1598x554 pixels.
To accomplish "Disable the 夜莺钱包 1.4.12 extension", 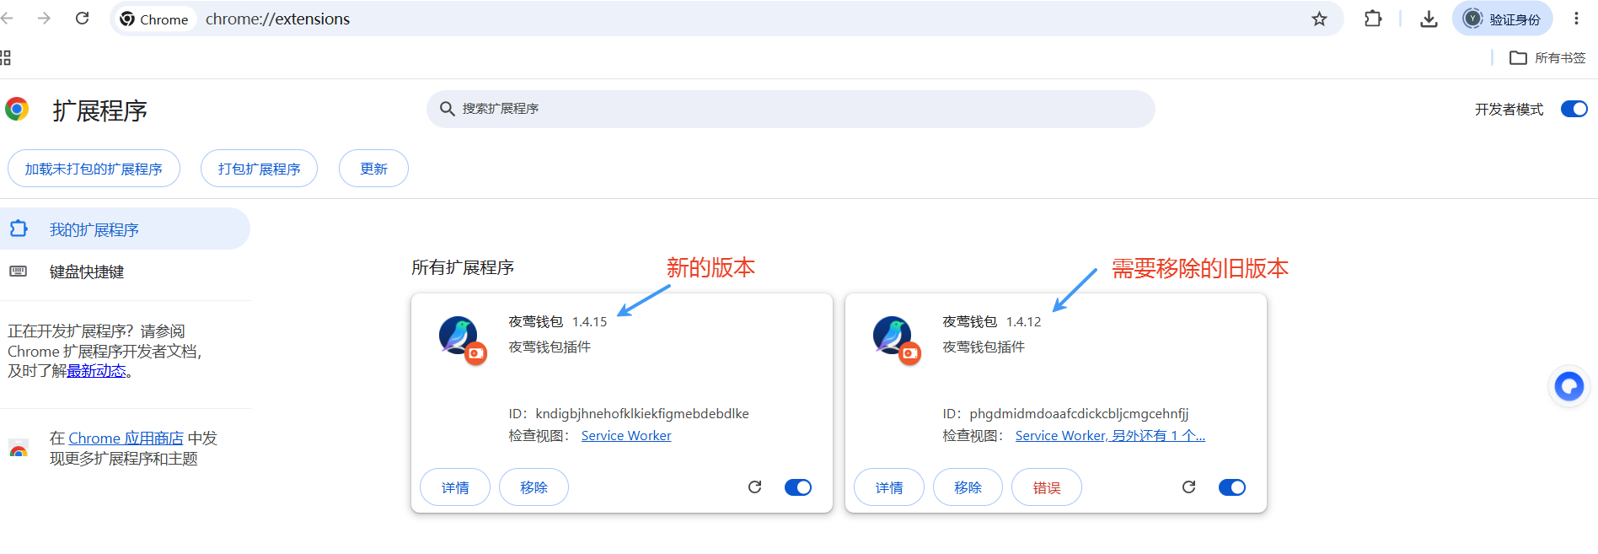I will [1231, 487].
